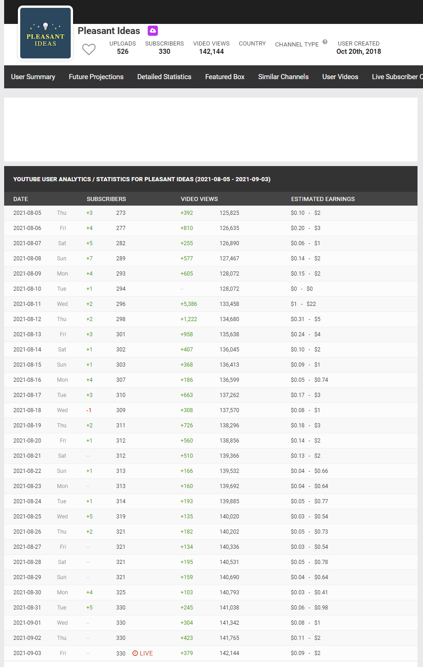Click the total views 138,296
Image resolution: width=423 pixels, height=667 pixels.
[x=229, y=425]
